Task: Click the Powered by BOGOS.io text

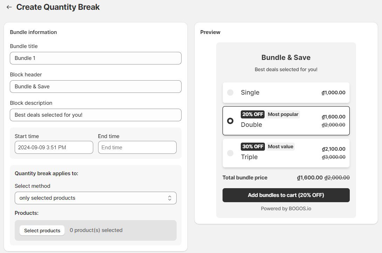Action: (x=286, y=208)
